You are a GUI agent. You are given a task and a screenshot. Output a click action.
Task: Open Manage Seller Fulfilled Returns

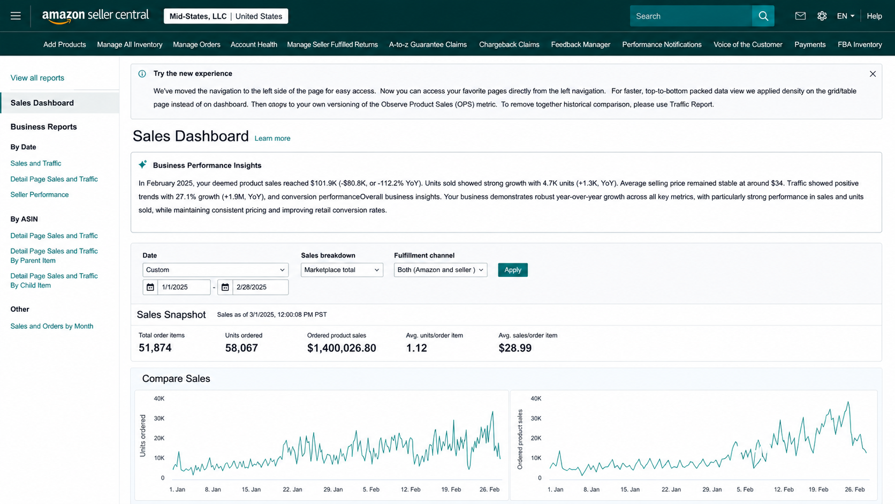pos(332,44)
